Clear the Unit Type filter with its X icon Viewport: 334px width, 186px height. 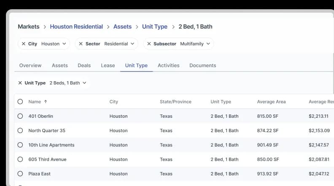tap(20, 83)
